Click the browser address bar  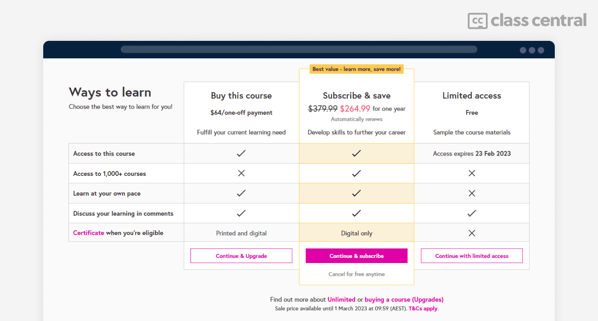coord(299,49)
